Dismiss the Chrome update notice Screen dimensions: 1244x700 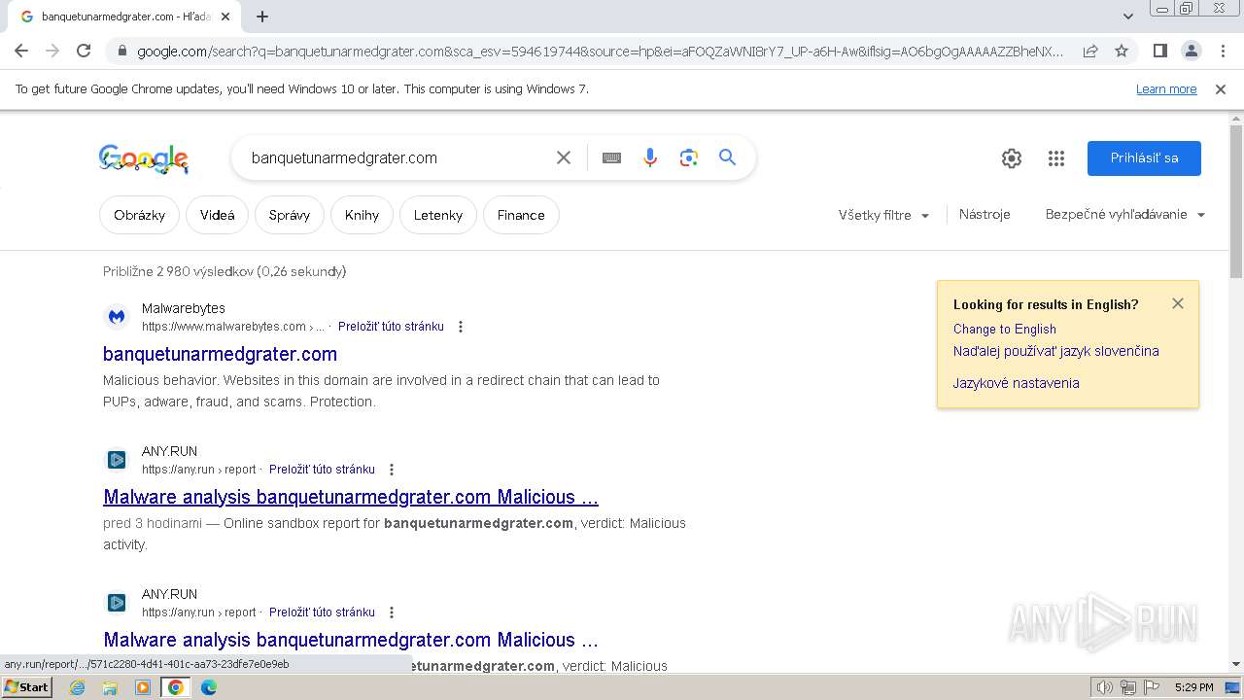[x=1221, y=89]
